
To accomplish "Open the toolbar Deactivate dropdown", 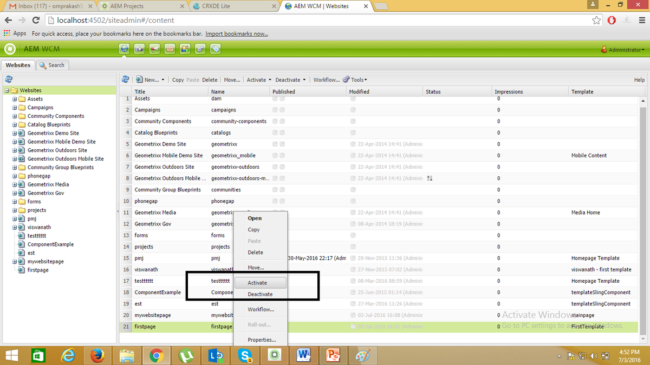I will click(290, 80).
